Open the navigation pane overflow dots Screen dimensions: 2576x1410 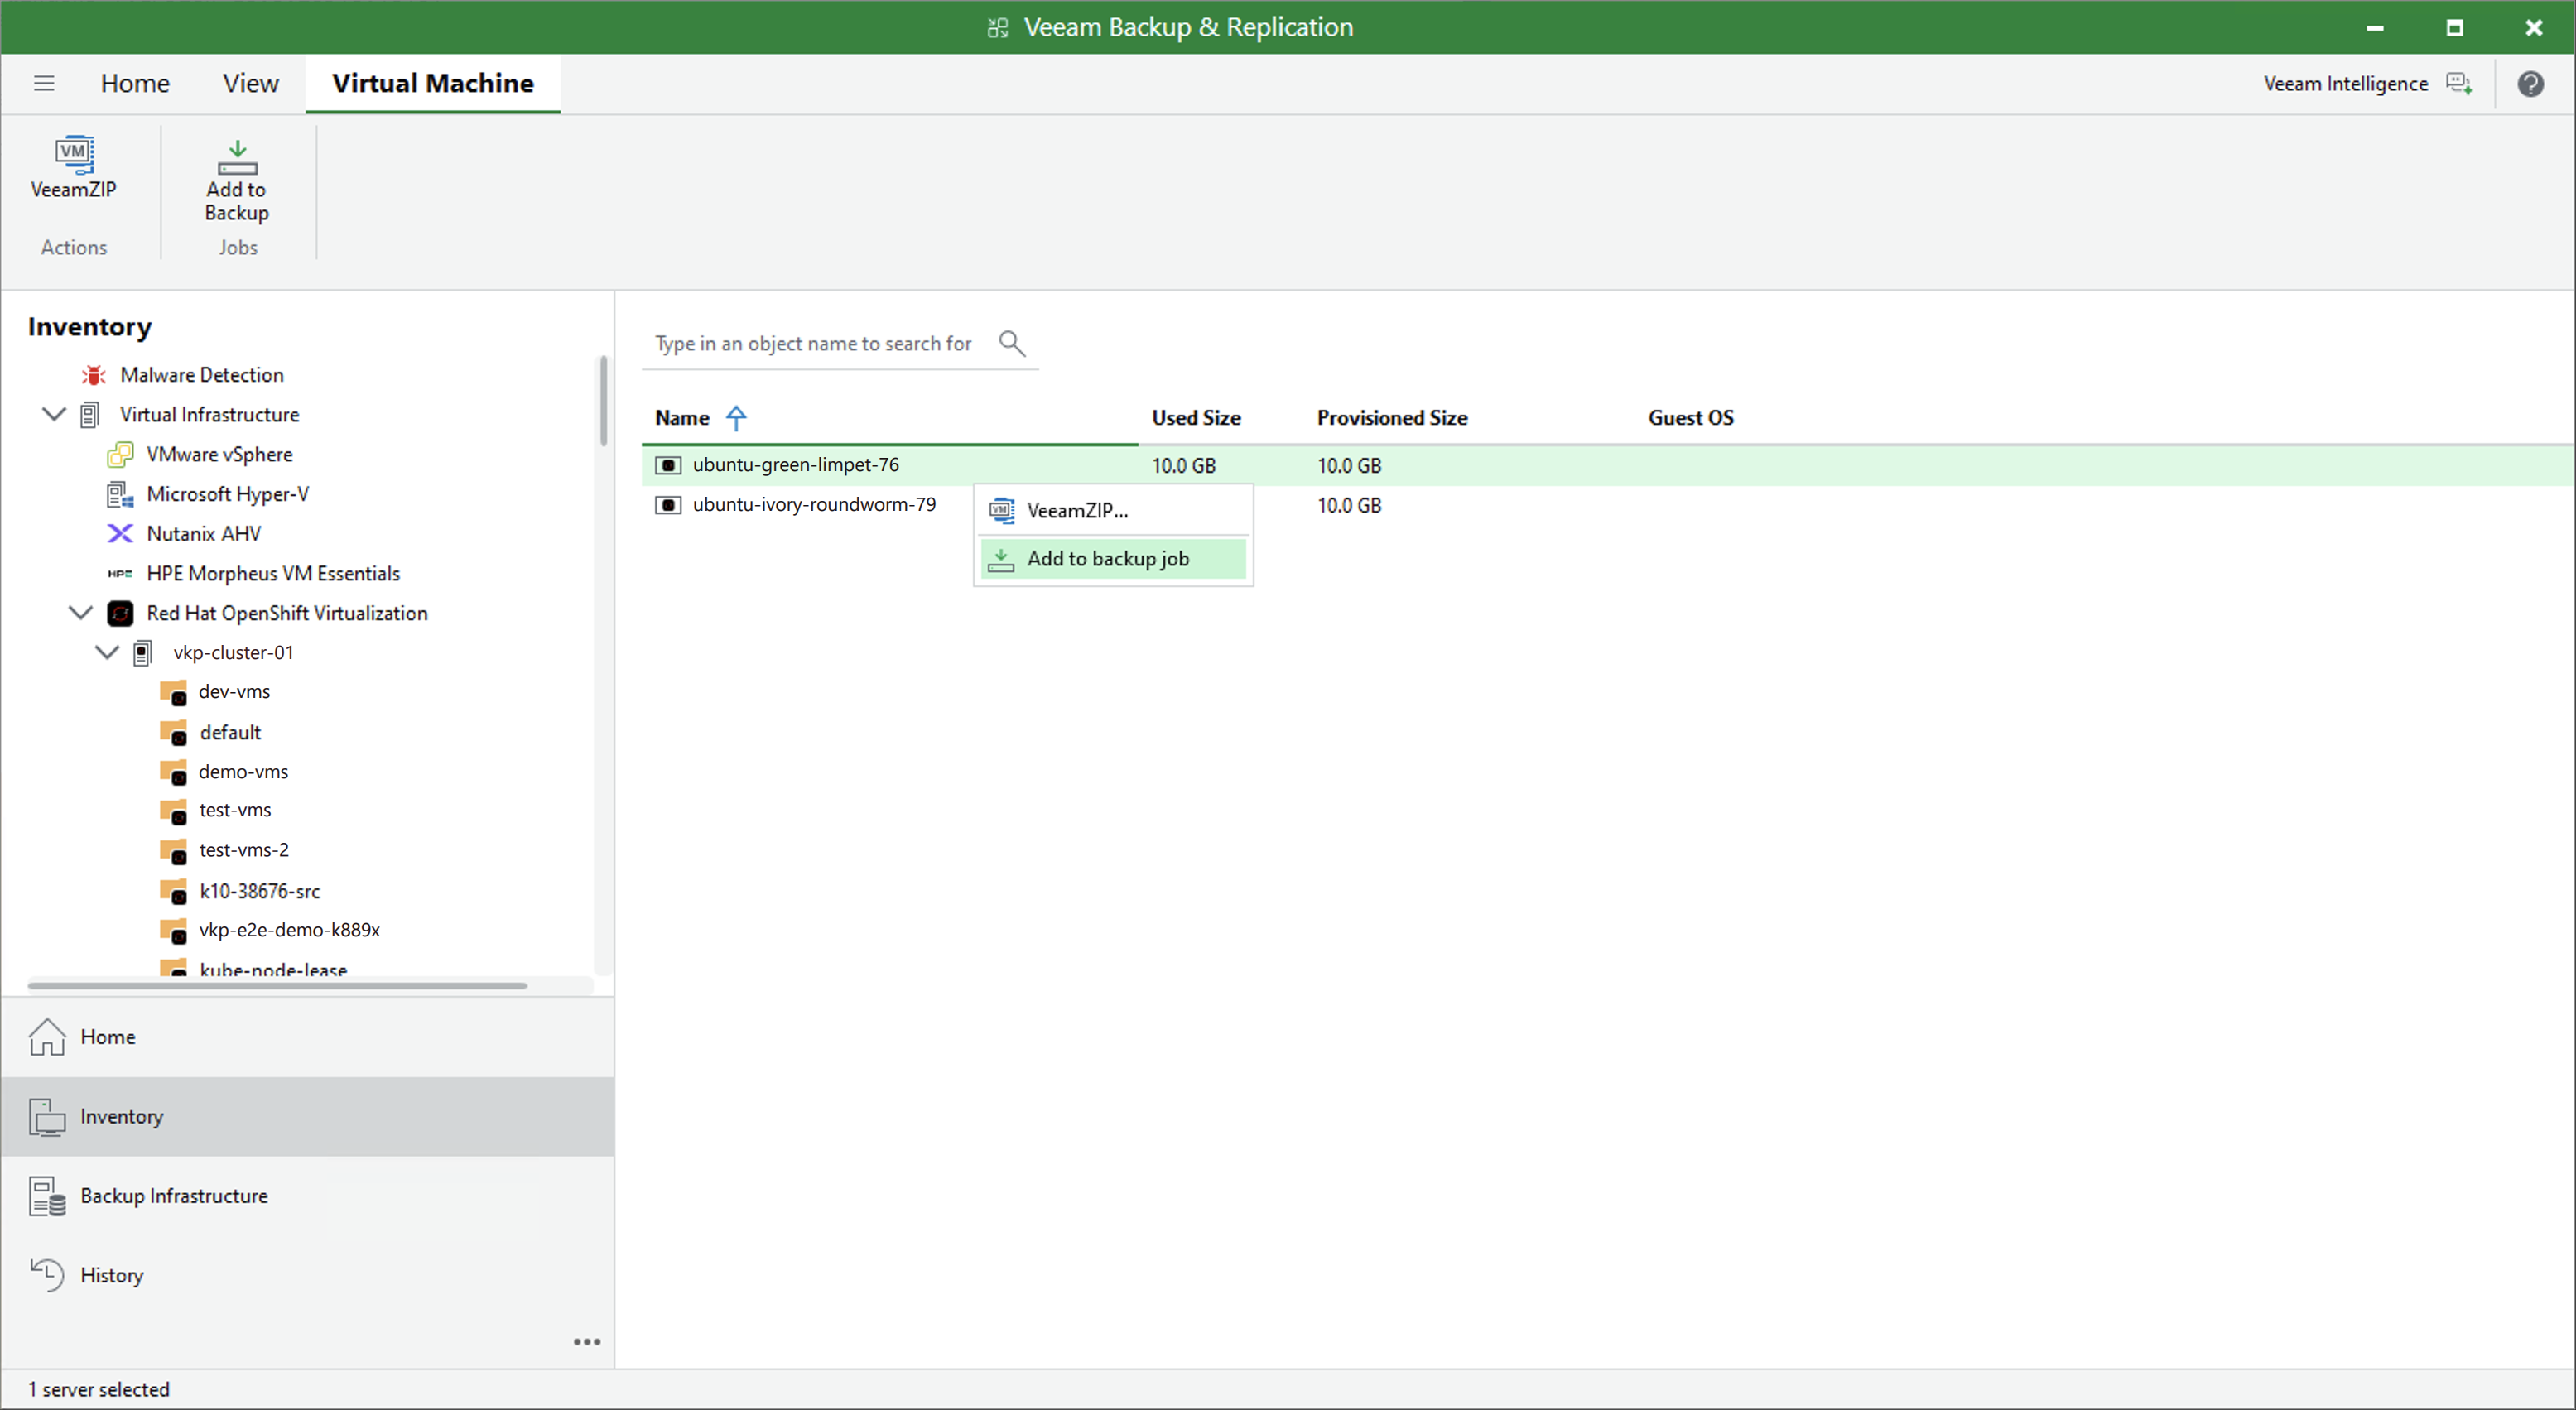[x=587, y=1342]
